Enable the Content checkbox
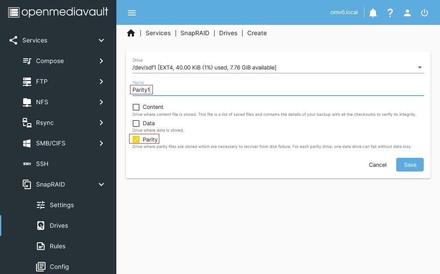The image size is (440, 274). [x=136, y=107]
